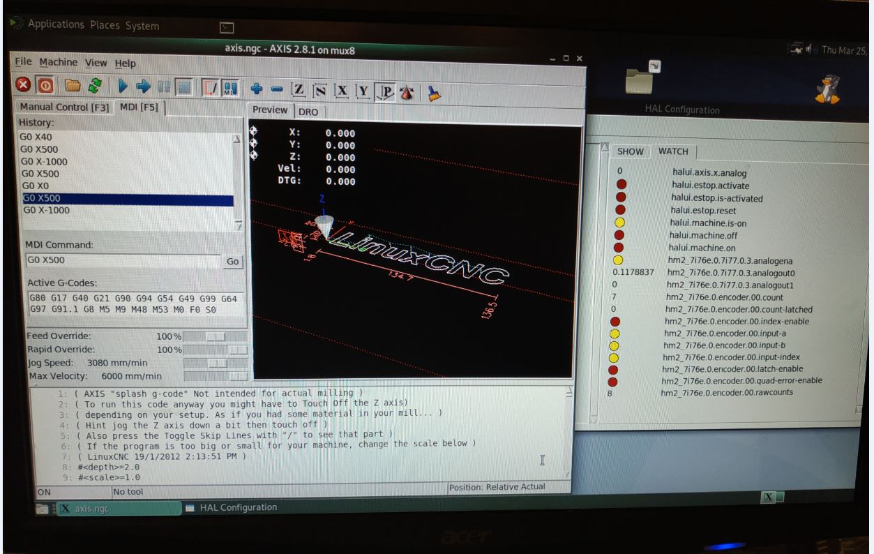Click Go to run the MDI command
The height and width of the screenshot is (554, 874).
click(232, 261)
